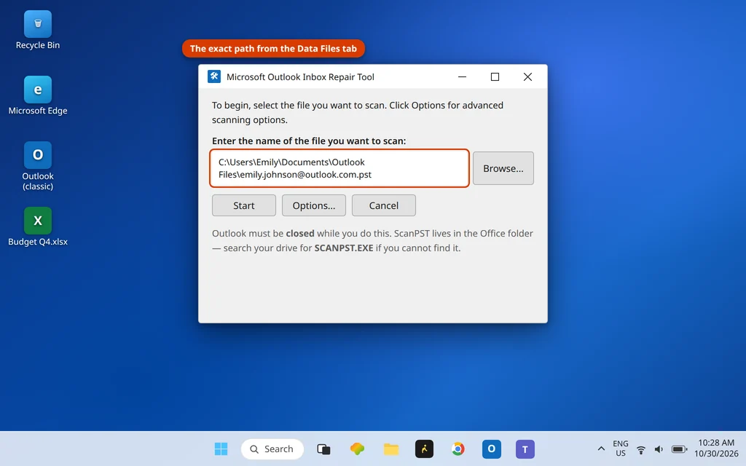Viewport: 746px width, 466px height.
Task: Maximize the Inbox Repair Tool window
Action: pyautogui.click(x=495, y=76)
